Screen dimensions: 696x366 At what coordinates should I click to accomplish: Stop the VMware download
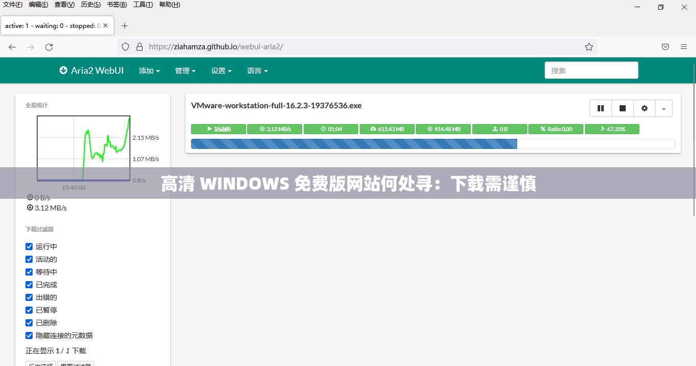[x=623, y=108]
